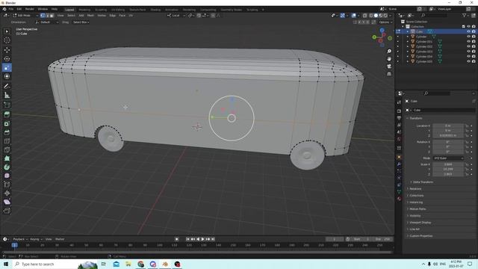Toggle camera view icon in viewport
The width and height of the screenshot is (478, 269).
tap(389, 67)
